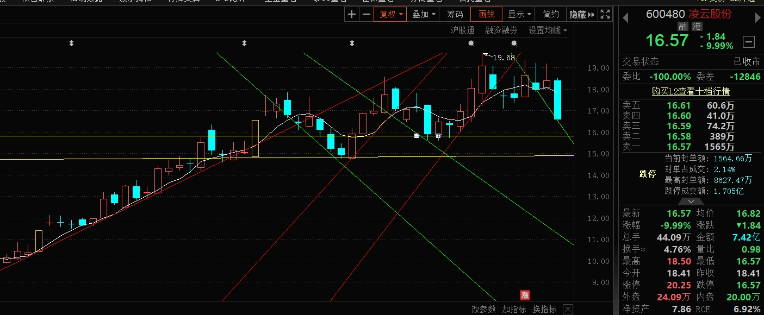The width and height of the screenshot is (764, 315).
Task: Open the 叠加 overlay dropdown
Action: click(423, 15)
